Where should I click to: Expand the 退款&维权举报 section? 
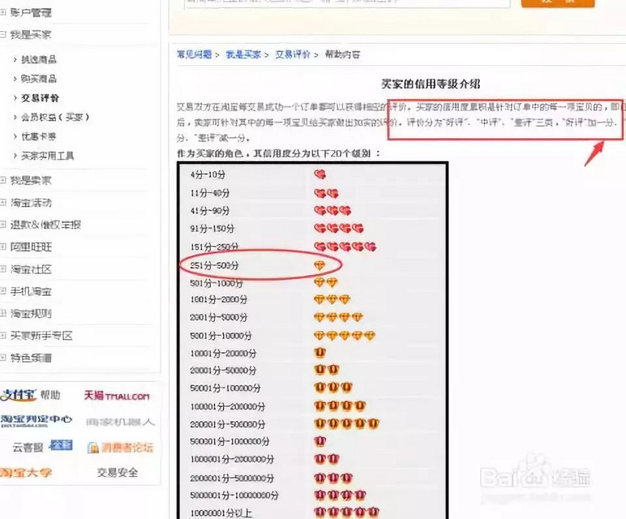44,225
